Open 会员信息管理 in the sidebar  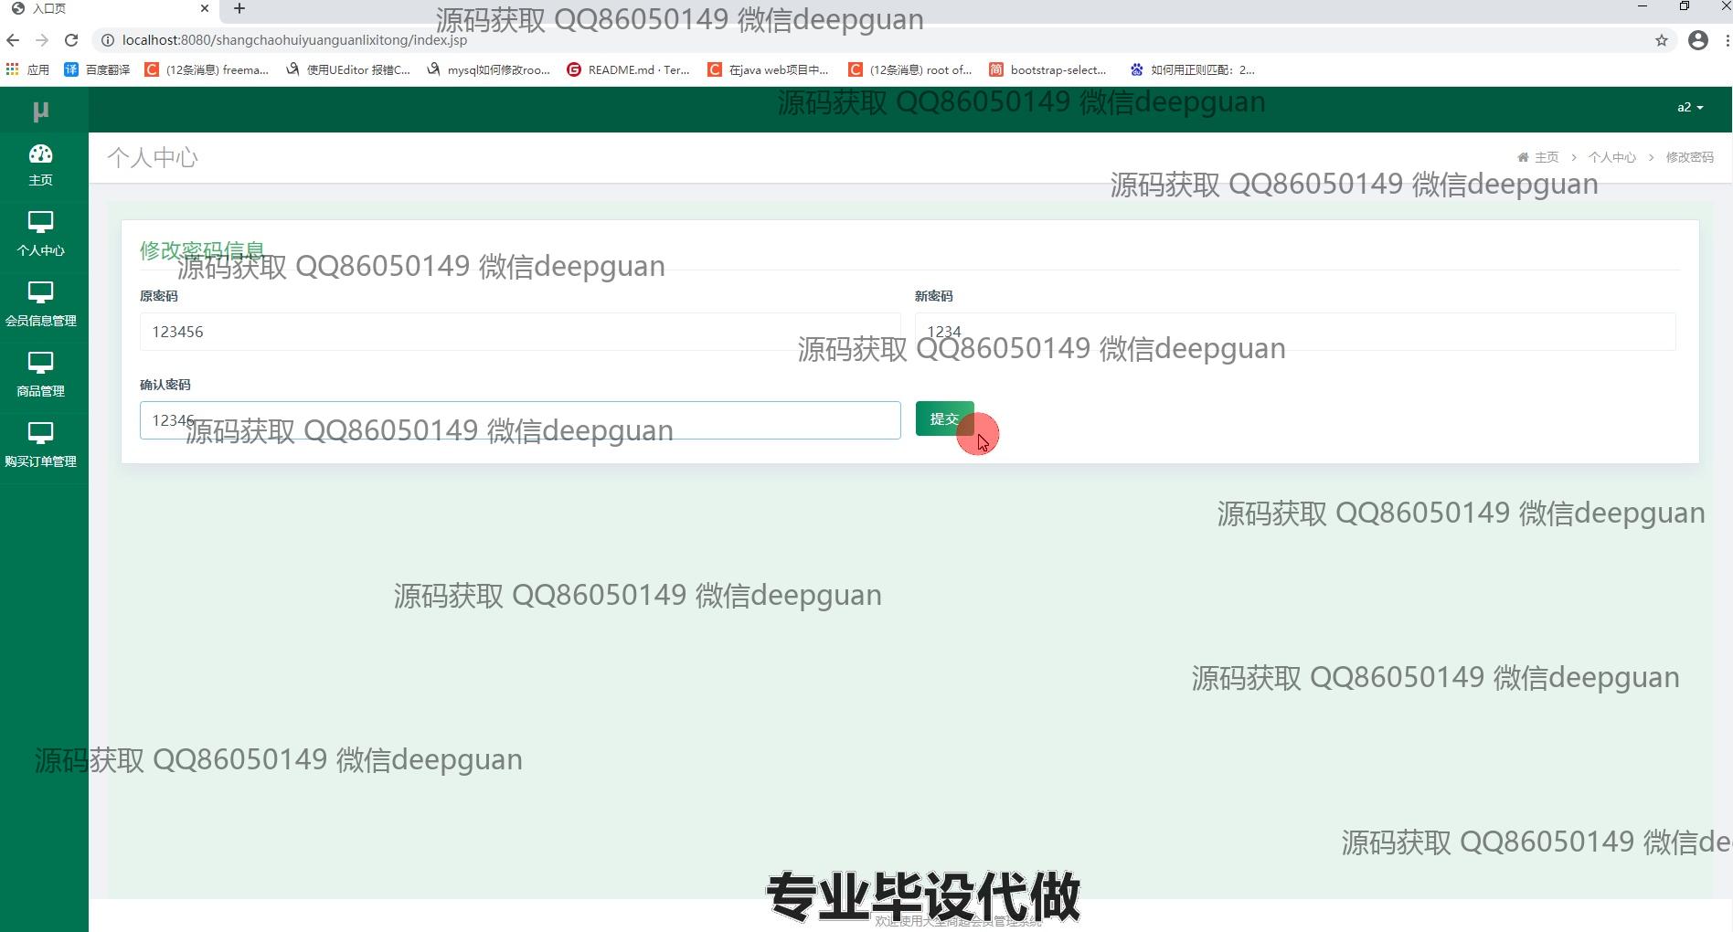[40, 304]
